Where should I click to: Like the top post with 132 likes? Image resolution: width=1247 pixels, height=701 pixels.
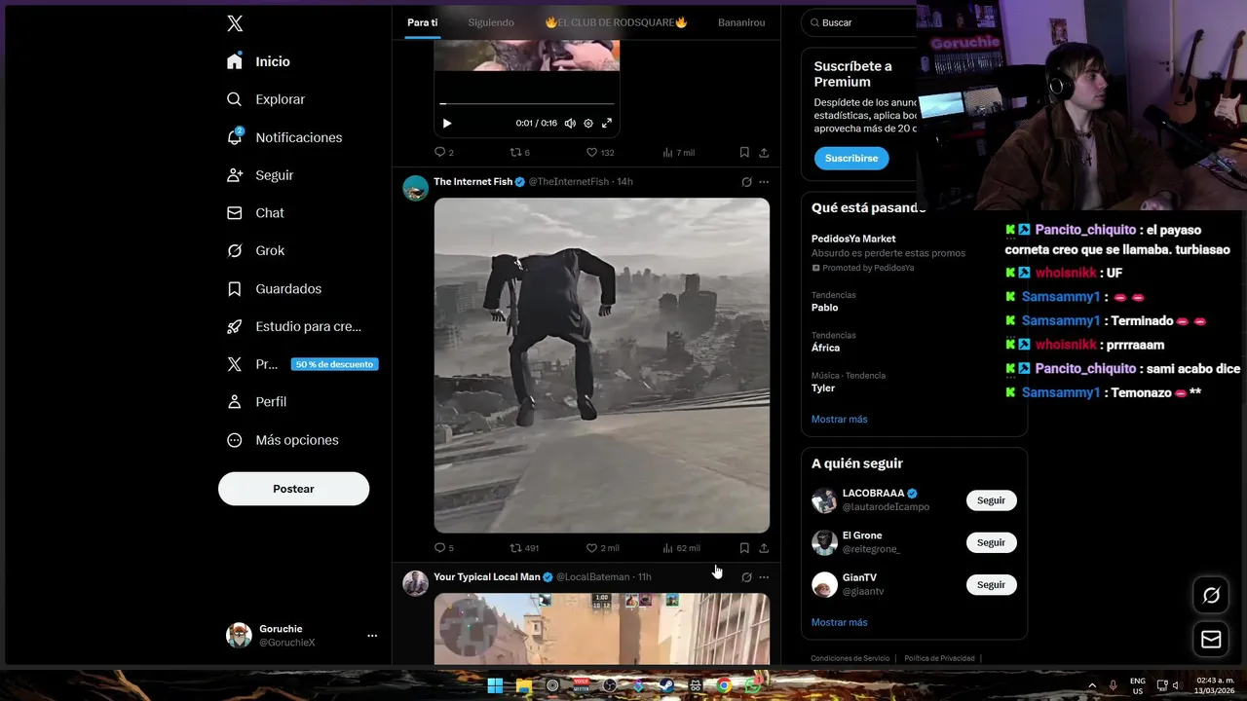click(600, 153)
